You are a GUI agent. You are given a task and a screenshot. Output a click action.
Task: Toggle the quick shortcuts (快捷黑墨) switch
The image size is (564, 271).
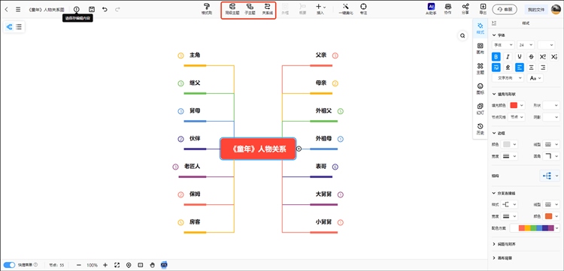pyautogui.click(x=9, y=265)
